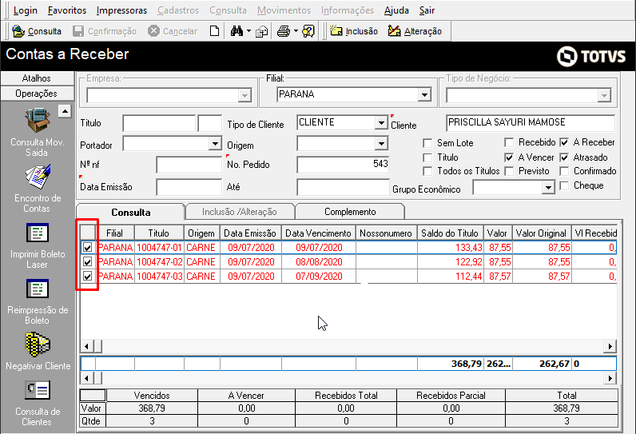Expand the Origem dropdown

point(381,143)
